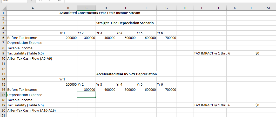
Task: Click the 200000 value in row 6
Action: pyautogui.click(x=71, y=38)
